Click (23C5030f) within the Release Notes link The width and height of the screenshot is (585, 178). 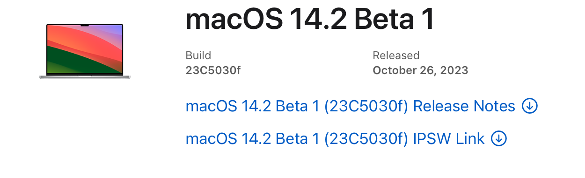366,106
